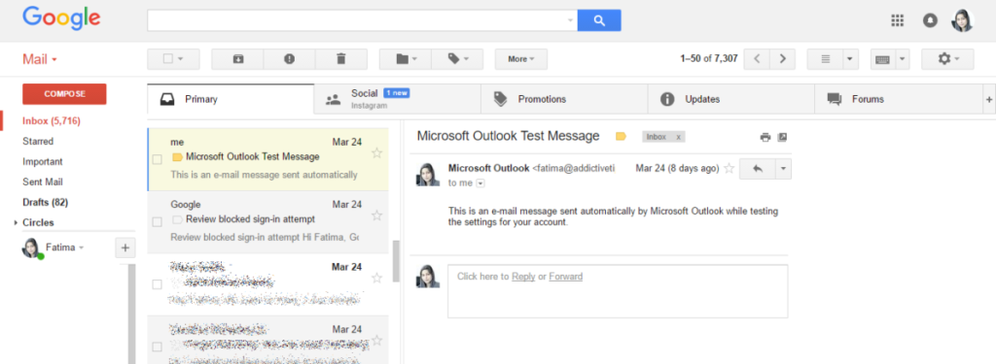
Task: Open message in new window icon
Action: (x=782, y=137)
